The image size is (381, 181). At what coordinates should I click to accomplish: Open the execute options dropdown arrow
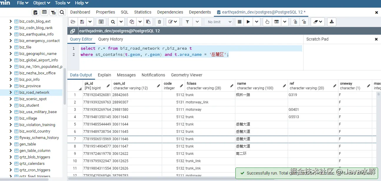click(x=257, y=22)
